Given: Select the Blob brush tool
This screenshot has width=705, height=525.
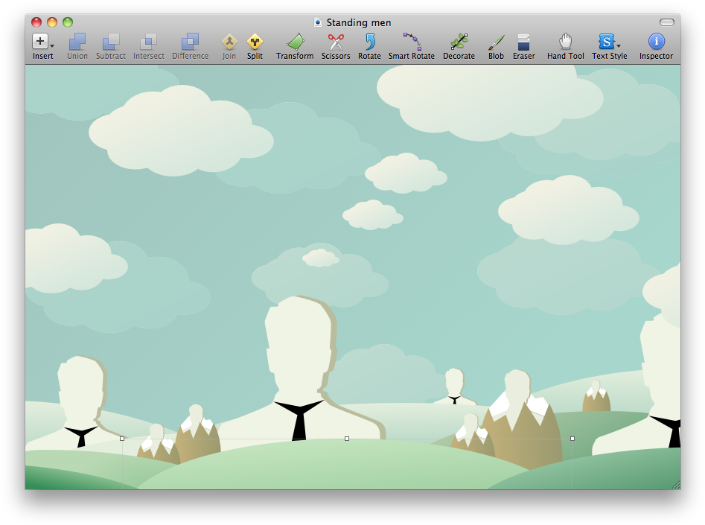Looking at the screenshot, I should pyautogui.click(x=496, y=47).
